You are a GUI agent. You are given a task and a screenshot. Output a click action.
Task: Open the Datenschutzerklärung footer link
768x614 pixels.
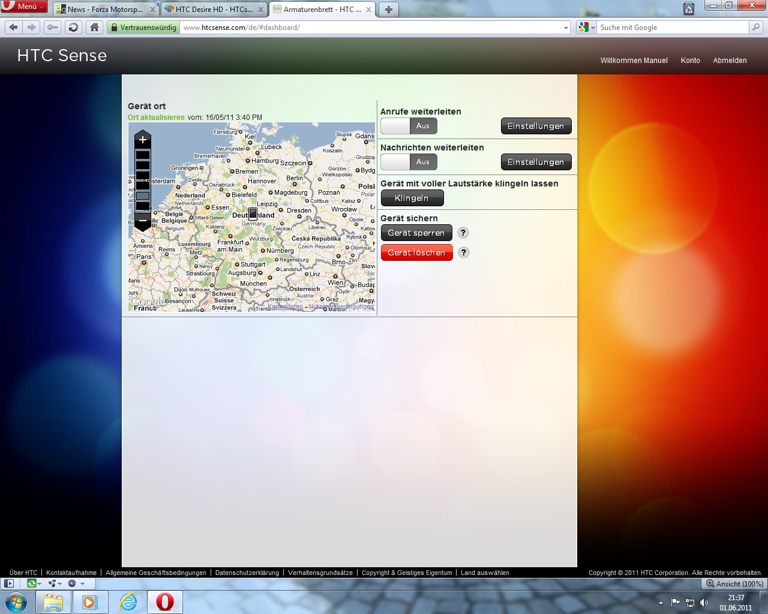[247, 573]
